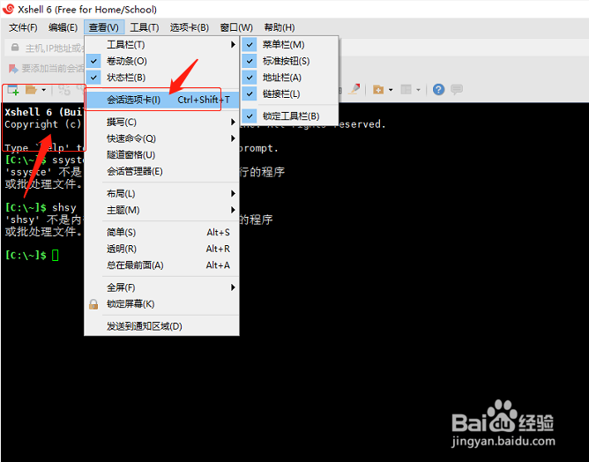Expand the 全屏(F) full screen submenu

point(162,287)
